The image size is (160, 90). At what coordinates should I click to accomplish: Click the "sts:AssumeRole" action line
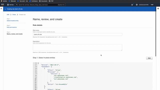(57, 84)
